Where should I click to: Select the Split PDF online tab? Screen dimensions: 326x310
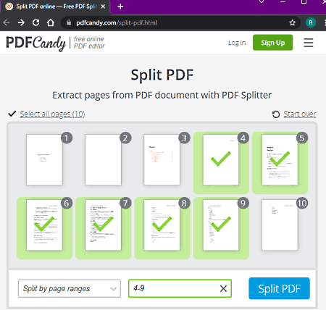[55, 7]
